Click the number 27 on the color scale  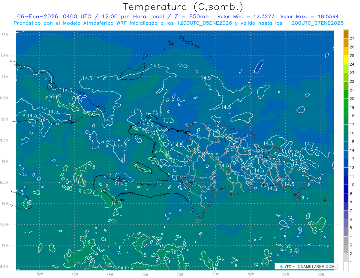click(352, 38)
